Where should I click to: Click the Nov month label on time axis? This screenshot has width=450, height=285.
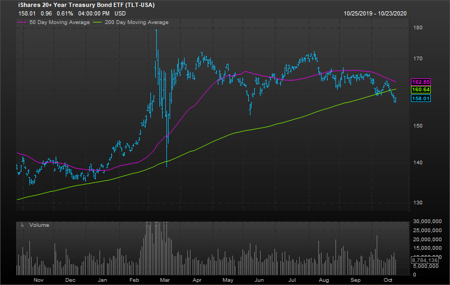(x=39, y=280)
